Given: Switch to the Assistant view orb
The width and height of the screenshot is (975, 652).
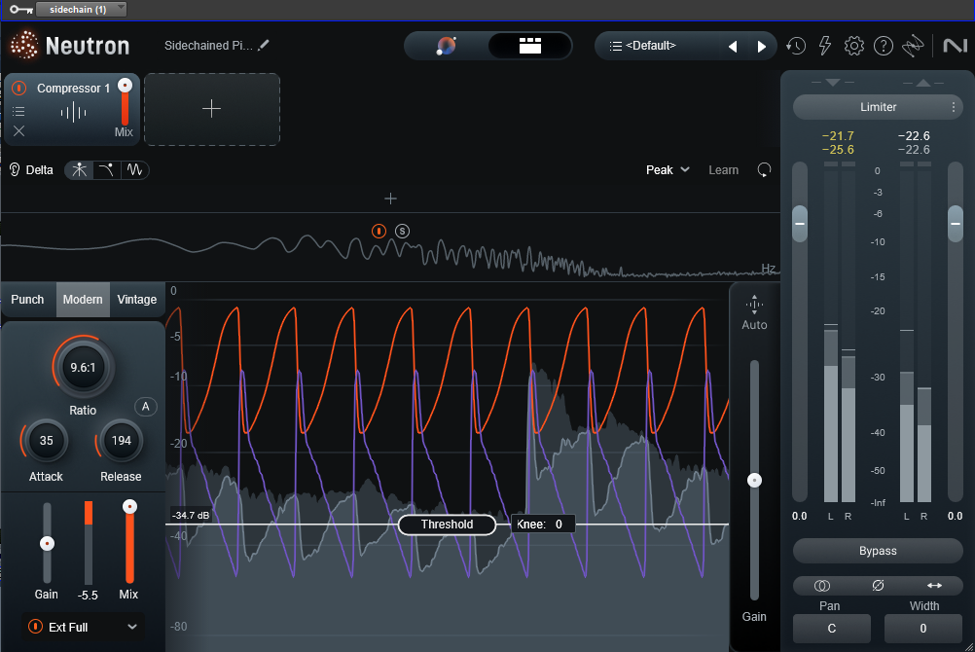Looking at the screenshot, I should (x=446, y=46).
